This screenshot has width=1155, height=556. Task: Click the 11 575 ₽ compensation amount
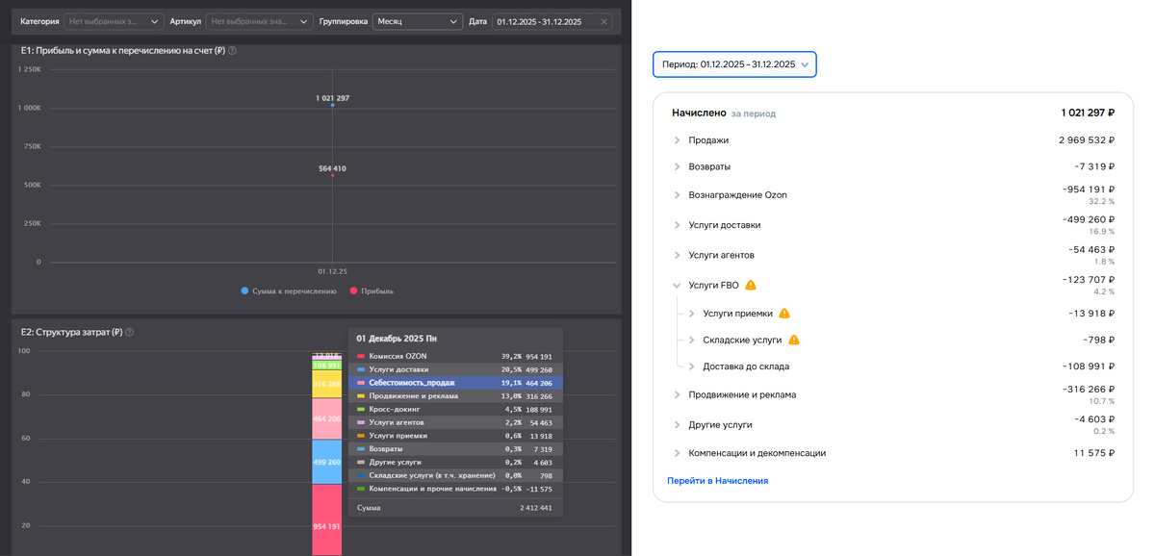(x=1096, y=453)
